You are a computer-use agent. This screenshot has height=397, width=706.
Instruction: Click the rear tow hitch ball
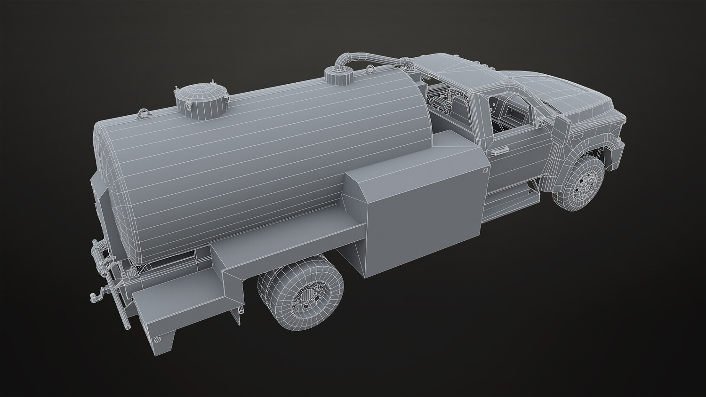(x=93, y=296)
